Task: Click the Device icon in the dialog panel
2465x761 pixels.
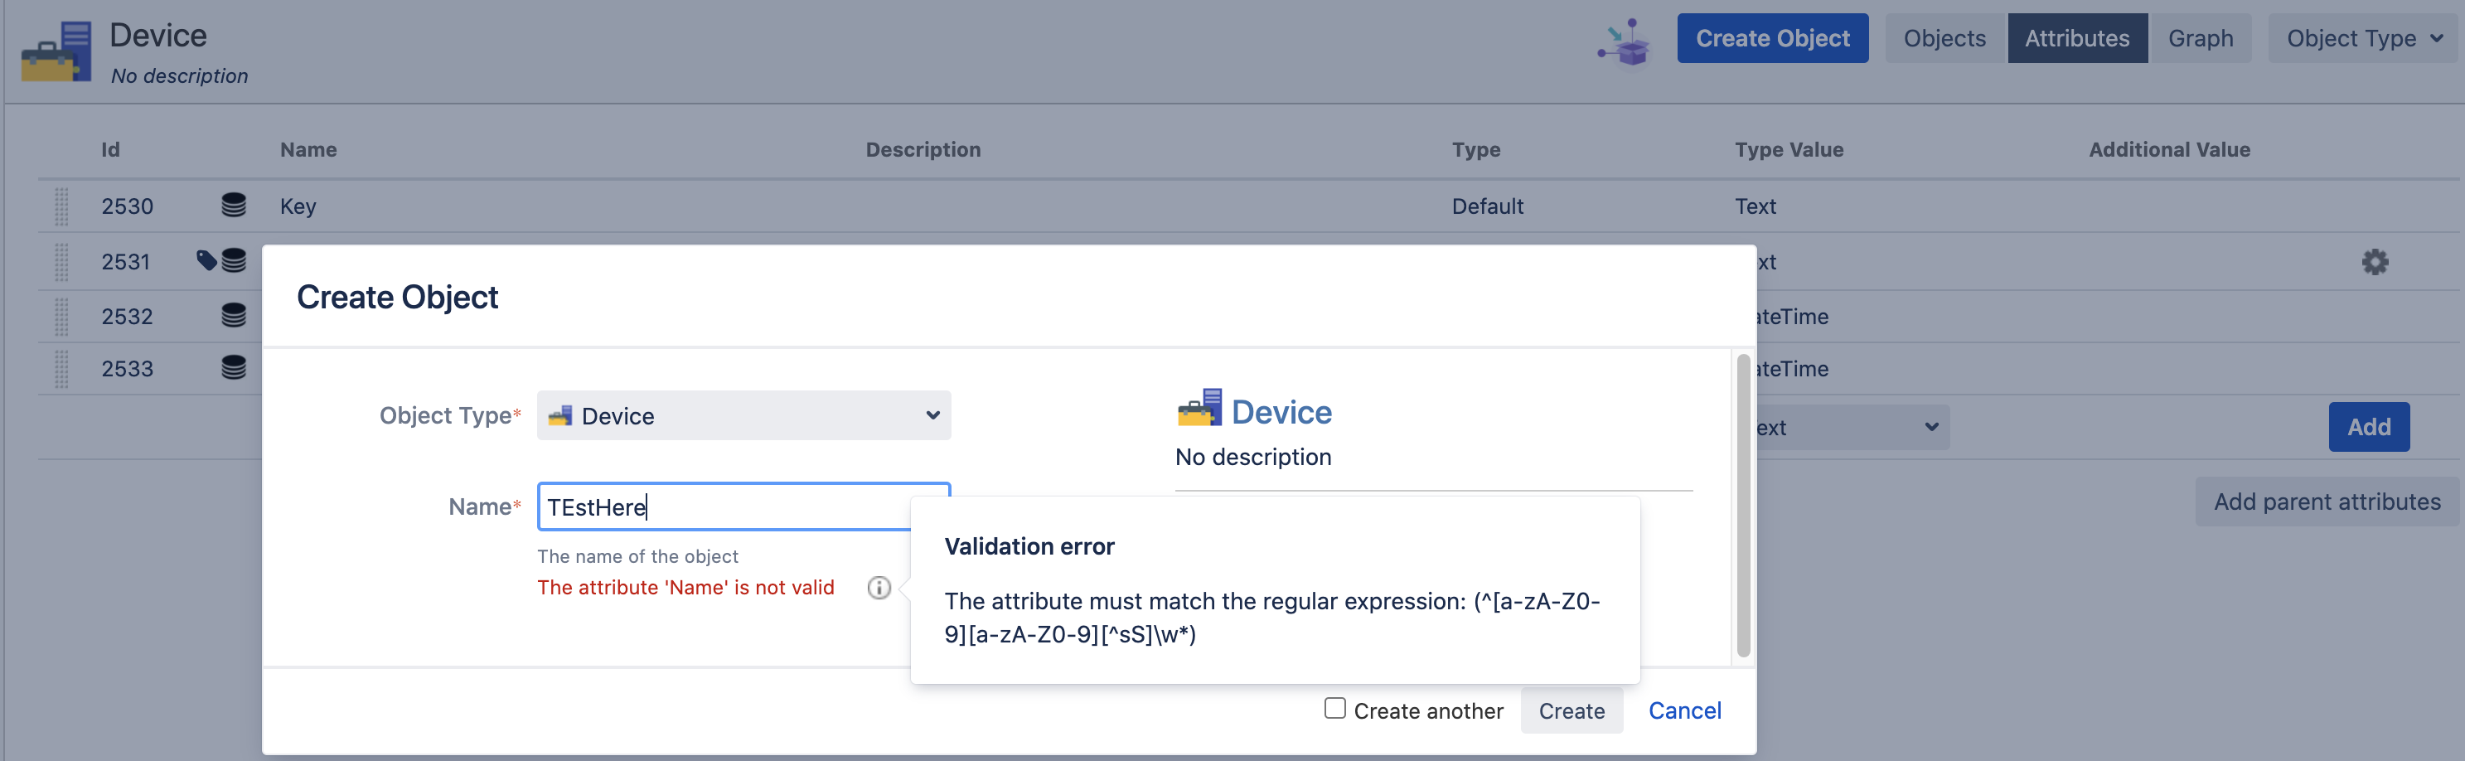Action: [x=1199, y=409]
